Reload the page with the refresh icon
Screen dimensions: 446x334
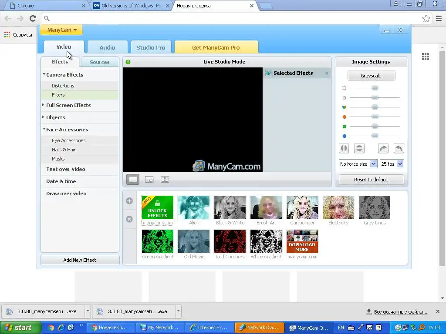[x=33, y=18]
